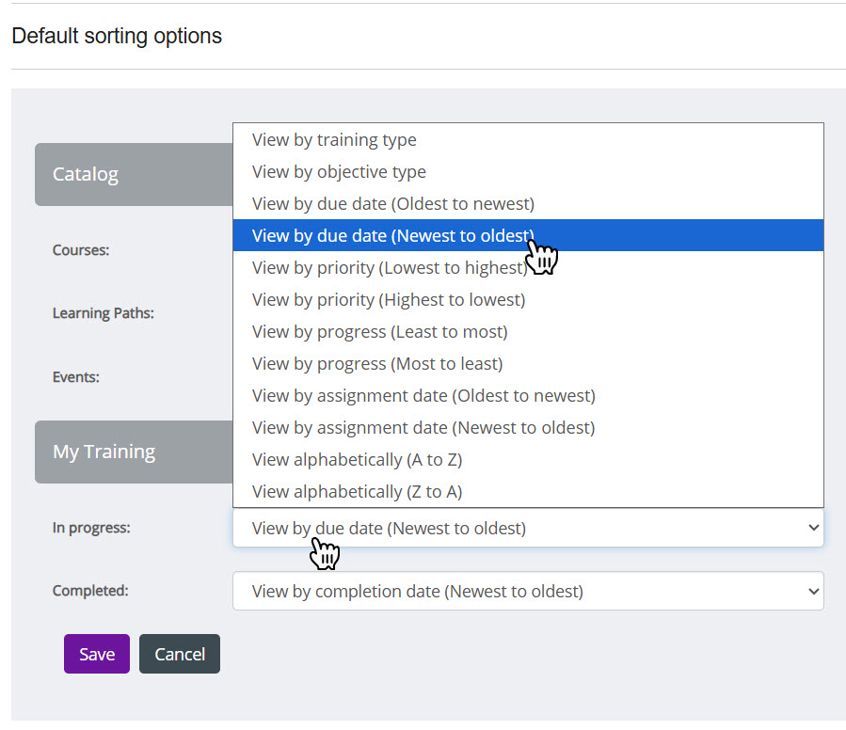Pick 'View by progress (Least to most)'
Screen dimensions: 846x730
[379, 332]
